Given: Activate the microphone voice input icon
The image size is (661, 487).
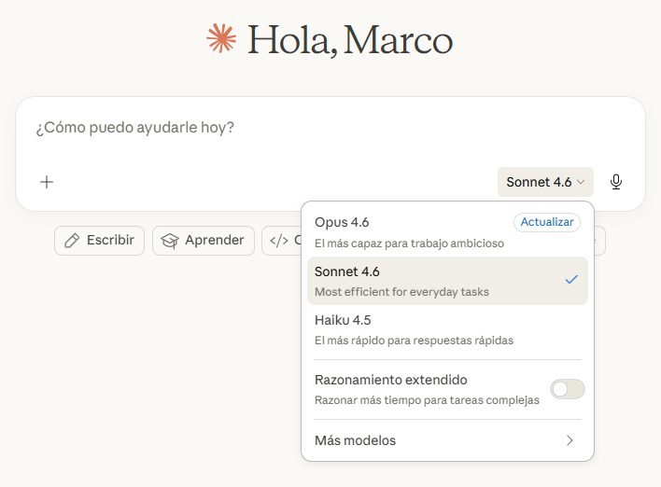Looking at the screenshot, I should click(616, 182).
